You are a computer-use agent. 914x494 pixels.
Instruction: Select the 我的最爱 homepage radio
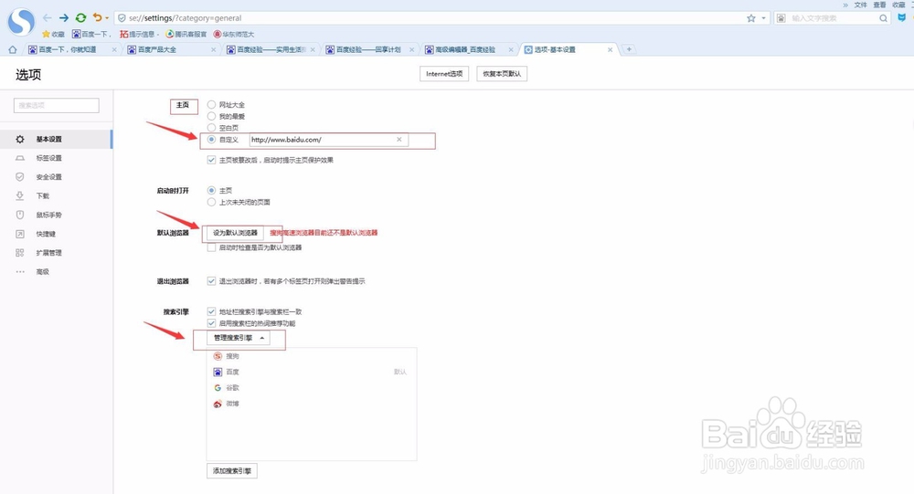(x=212, y=117)
